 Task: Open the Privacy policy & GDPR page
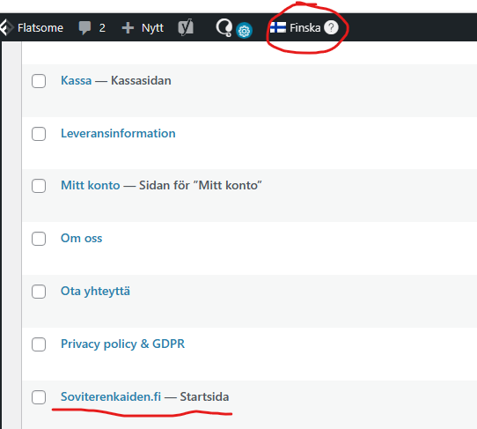pos(122,344)
